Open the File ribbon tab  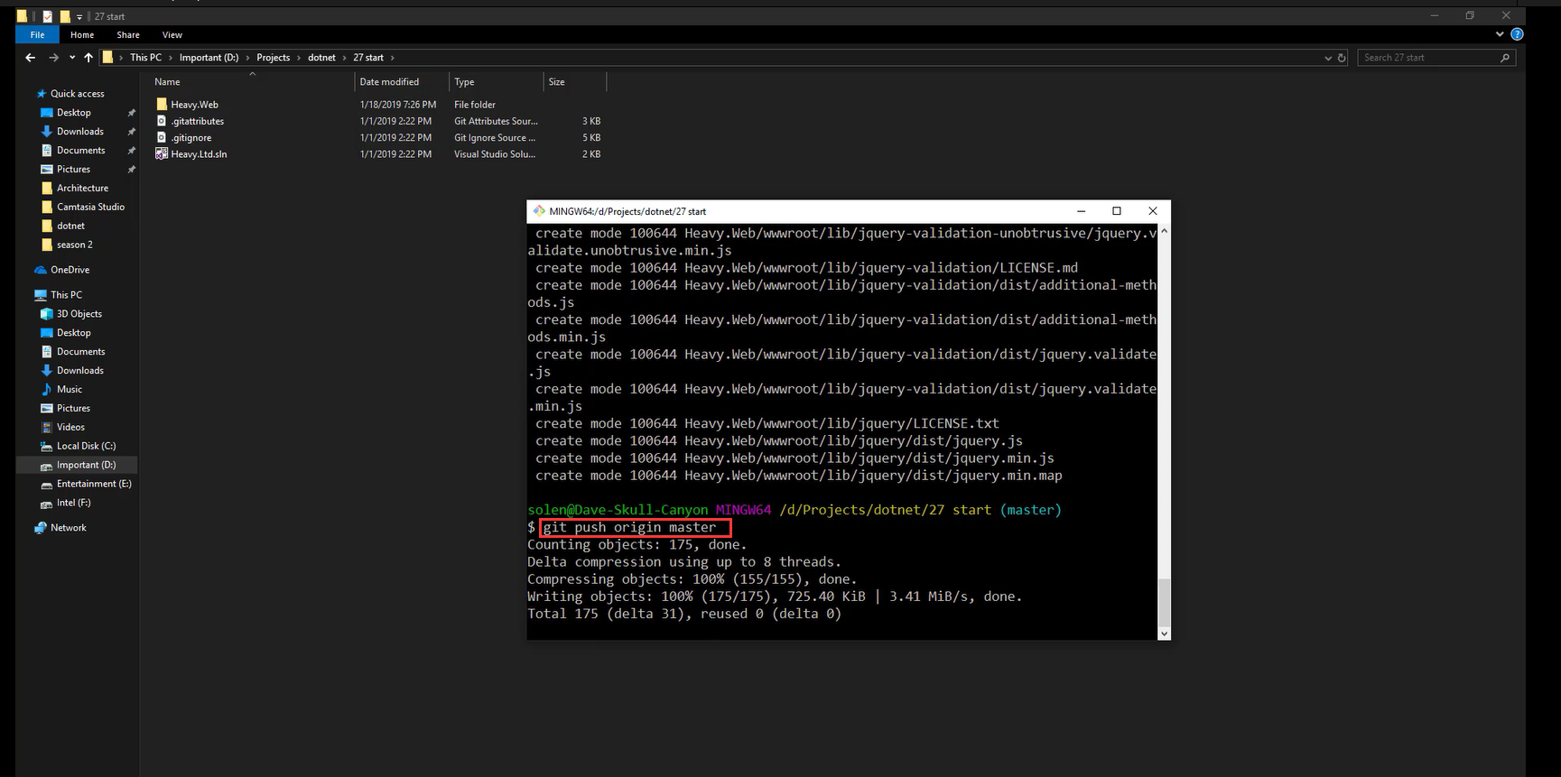point(37,34)
